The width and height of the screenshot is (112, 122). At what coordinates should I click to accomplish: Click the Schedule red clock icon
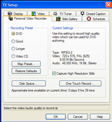[x=89, y=19]
